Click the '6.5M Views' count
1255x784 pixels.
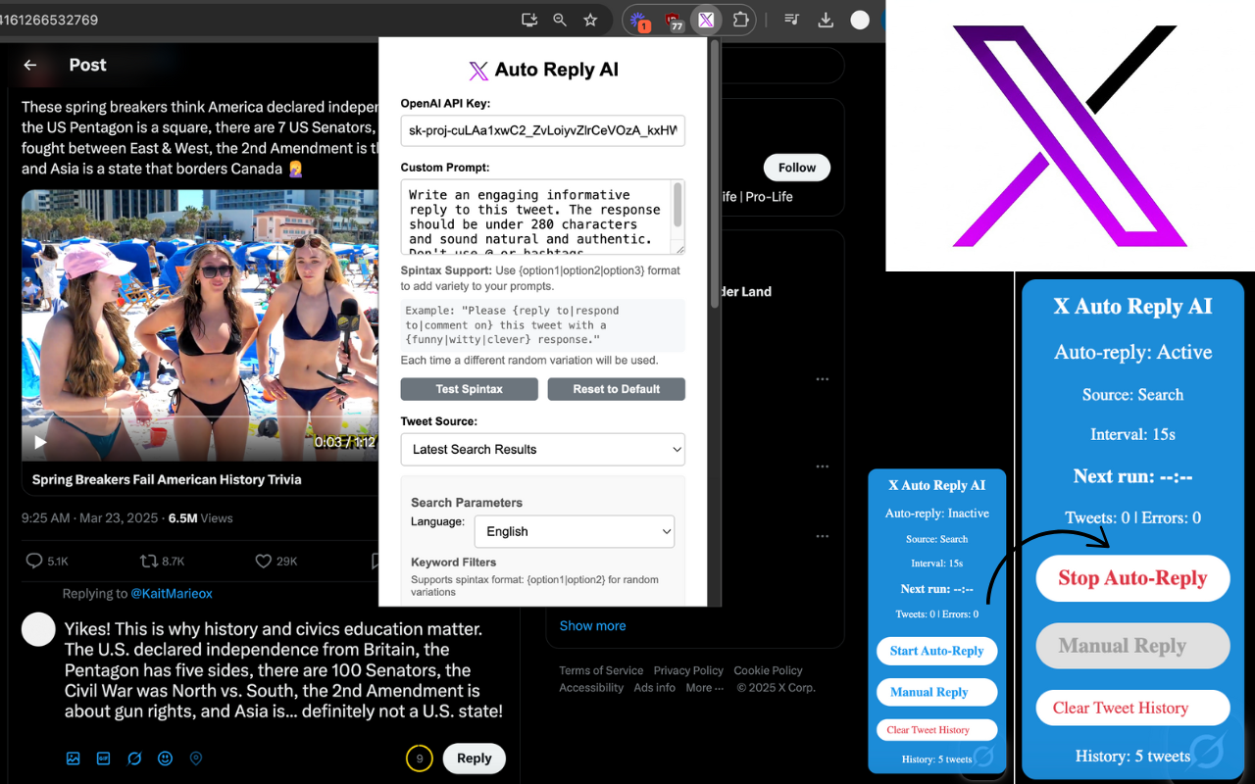[200, 517]
